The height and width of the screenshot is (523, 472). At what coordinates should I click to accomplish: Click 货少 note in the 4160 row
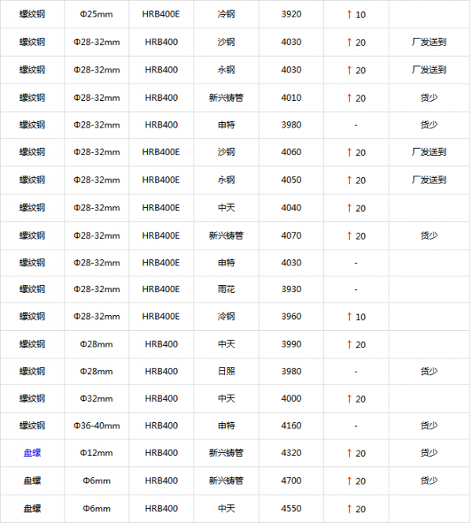[429, 425]
